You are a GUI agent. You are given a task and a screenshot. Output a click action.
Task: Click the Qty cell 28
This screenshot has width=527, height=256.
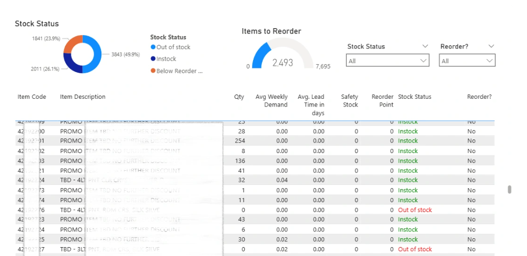click(242, 131)
